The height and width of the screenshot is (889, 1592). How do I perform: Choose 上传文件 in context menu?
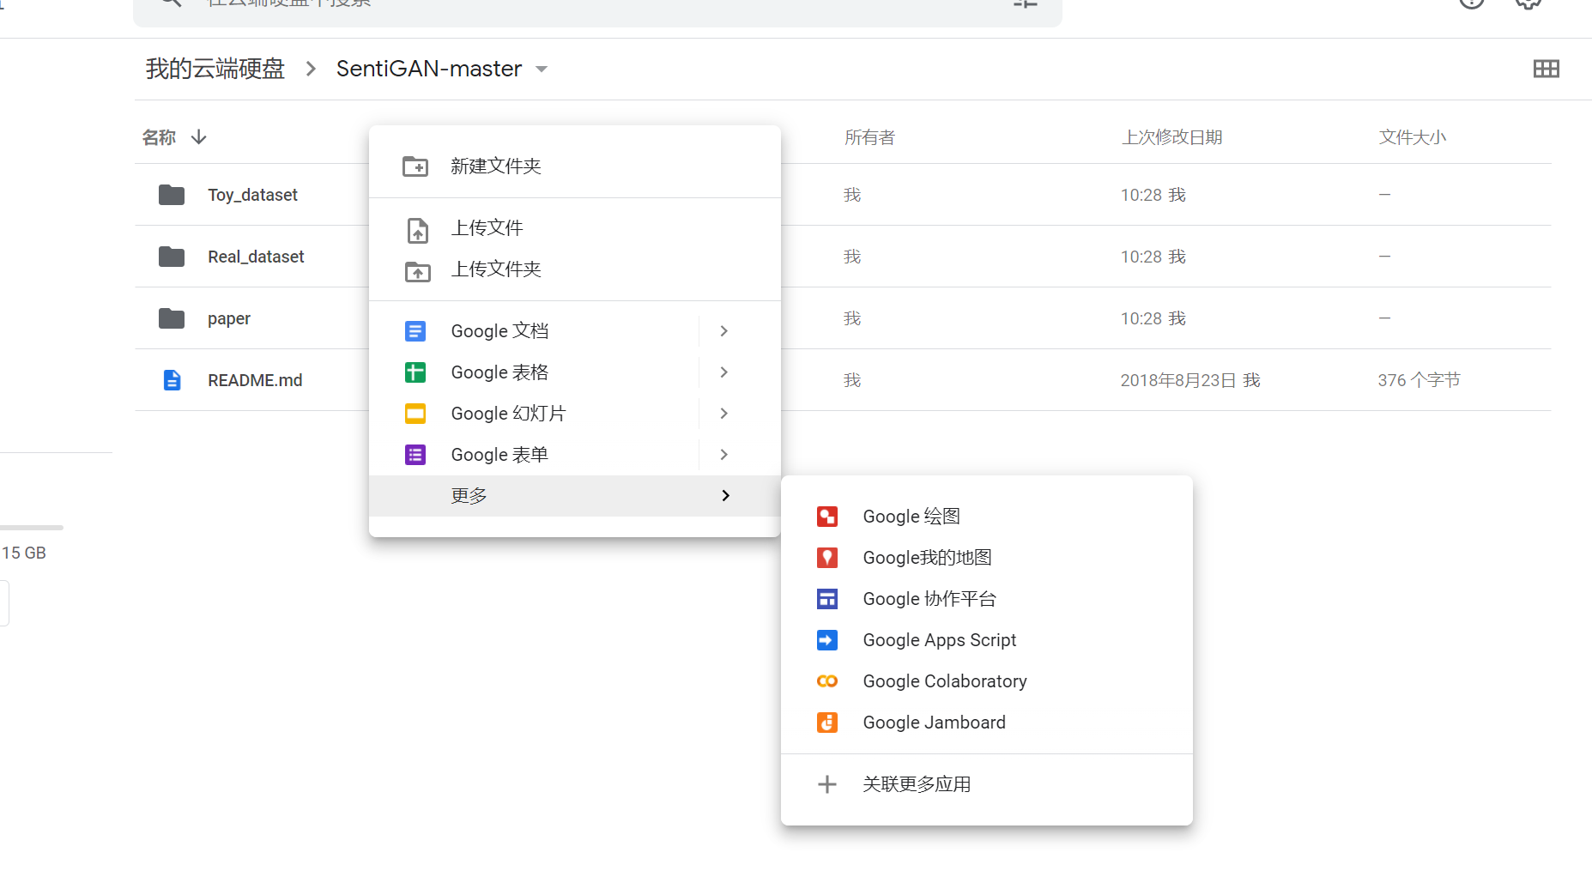coord(486,227)
